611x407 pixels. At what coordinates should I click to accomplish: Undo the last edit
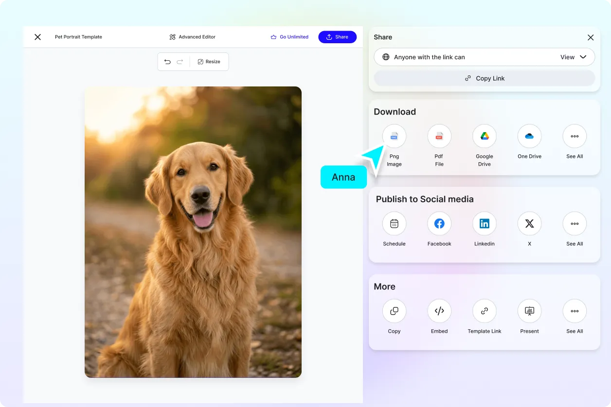167,62
